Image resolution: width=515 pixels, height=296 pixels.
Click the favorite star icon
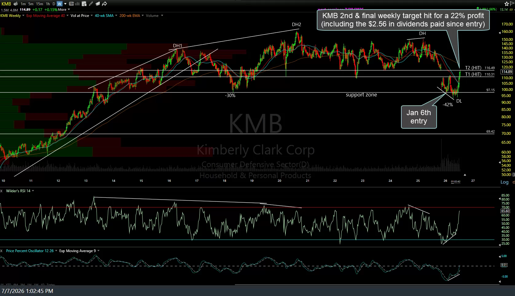(x=507, y=4)
